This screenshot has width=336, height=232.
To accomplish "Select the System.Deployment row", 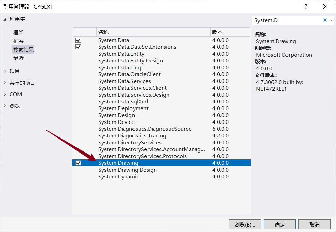I will pos(162,108).
